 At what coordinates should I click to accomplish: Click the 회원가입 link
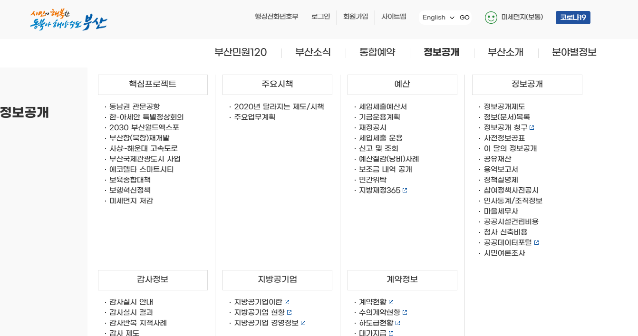coord(356,17)
